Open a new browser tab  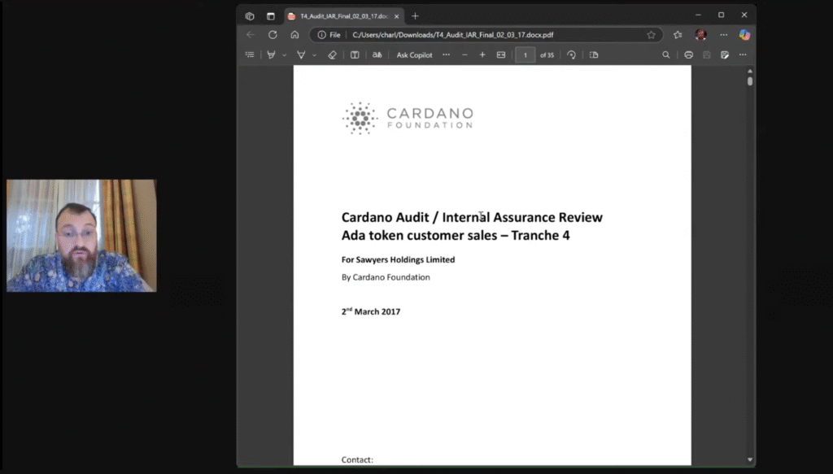pos(415,15)
